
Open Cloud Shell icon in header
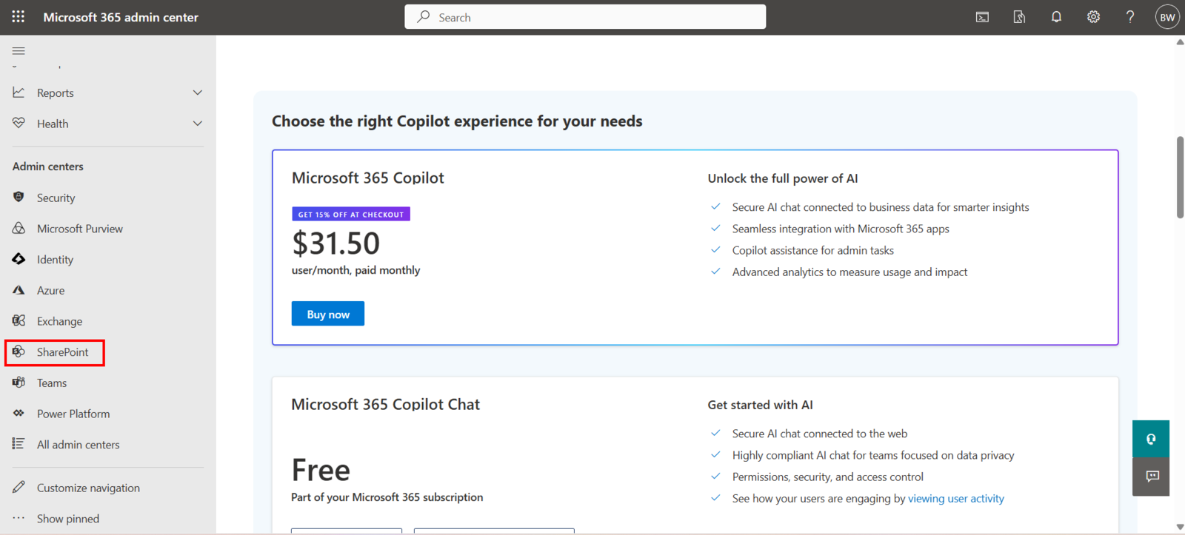(x=982, y=17)
